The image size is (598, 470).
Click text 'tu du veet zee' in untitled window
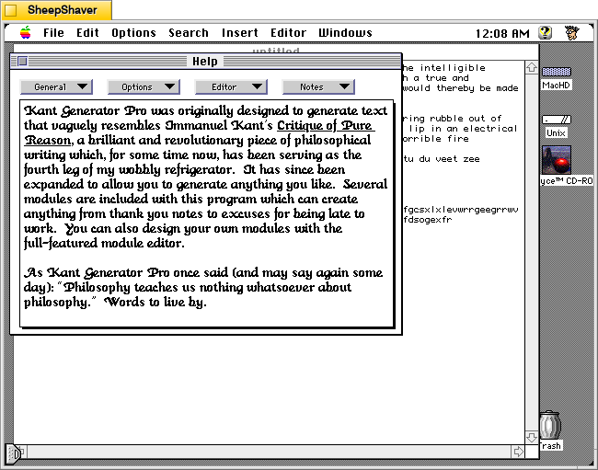pos(442,159)
